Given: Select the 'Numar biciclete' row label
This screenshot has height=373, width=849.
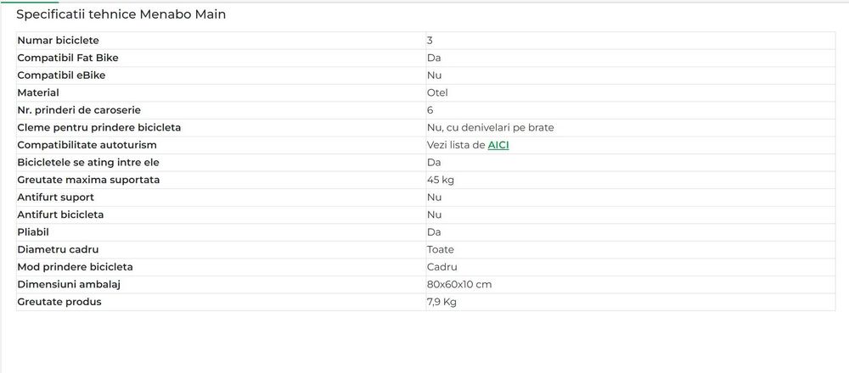Looking at the screenshot, I should [x=58, y=41].
